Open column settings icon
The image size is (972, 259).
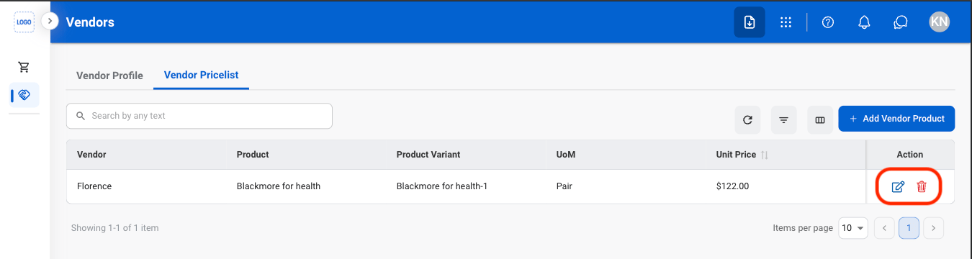[x=819, y=119]
